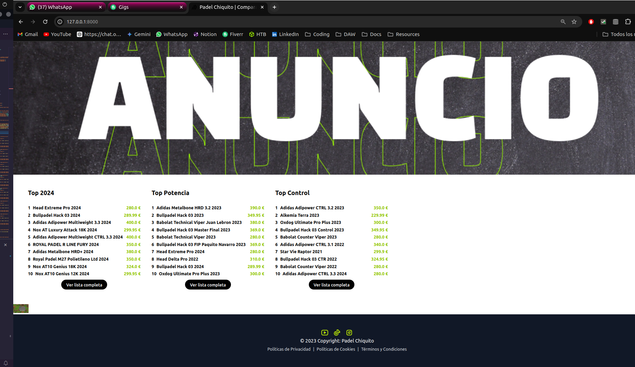Click the notification bell in left sidebar
The height and width of the screenshot is (367, 635).
pos(6,363)
